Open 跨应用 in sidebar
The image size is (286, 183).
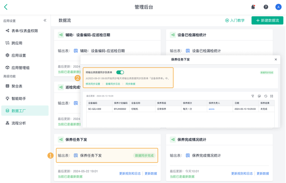17,43
